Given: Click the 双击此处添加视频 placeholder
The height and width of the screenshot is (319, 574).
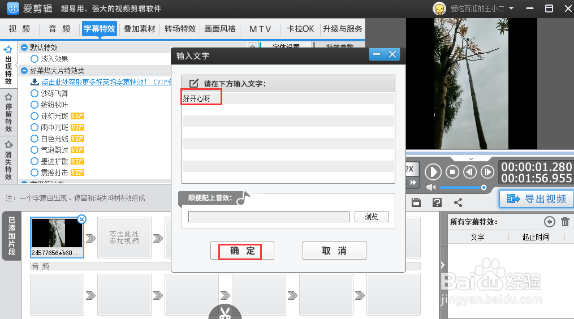Looking at the screenshot, I should coord(124,238).
